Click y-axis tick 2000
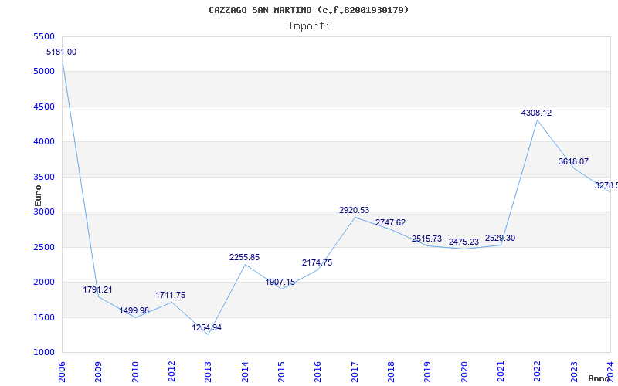The width and height of the screenshot is (618, 386). (x=44, y=283)
